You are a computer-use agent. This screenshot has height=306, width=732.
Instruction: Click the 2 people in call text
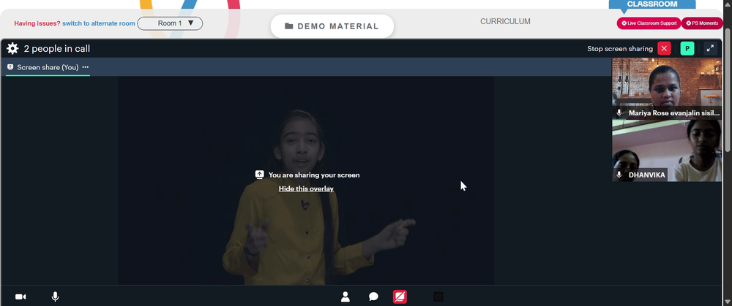tap(57, 48)
